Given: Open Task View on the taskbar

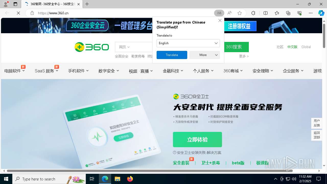Looking at the screenshot, I should point(92,179).
